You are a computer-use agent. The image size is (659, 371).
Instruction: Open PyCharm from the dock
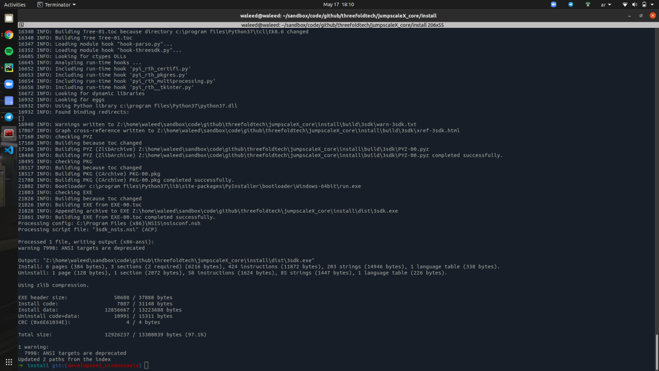click(9, 68)
